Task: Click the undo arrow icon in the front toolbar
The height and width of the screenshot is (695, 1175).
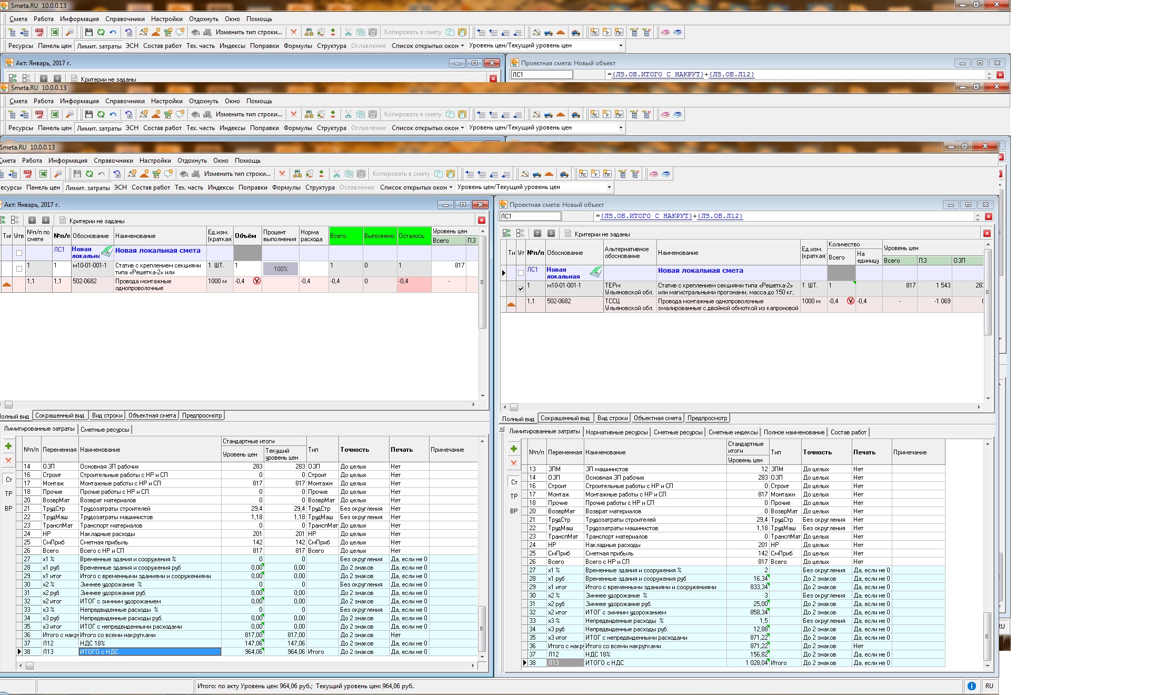Action: point(102,174)
